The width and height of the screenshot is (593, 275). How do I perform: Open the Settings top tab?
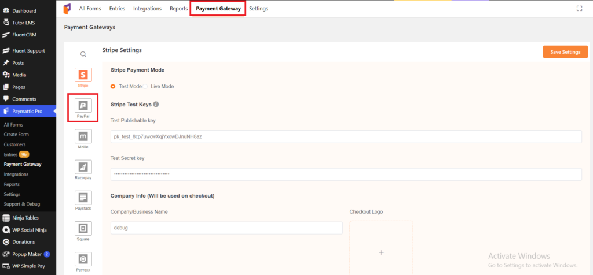coord(259,8)
